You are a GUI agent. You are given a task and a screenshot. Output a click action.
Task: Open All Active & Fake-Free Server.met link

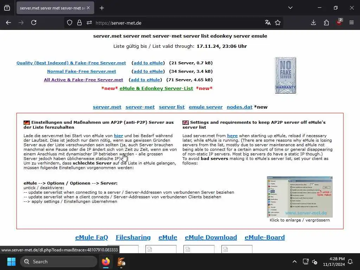(x=84, y=80)
